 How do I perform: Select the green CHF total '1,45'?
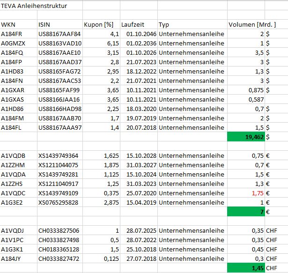coord(246,268)
